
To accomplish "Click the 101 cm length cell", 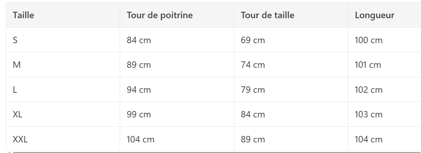I will click(385, 65).
